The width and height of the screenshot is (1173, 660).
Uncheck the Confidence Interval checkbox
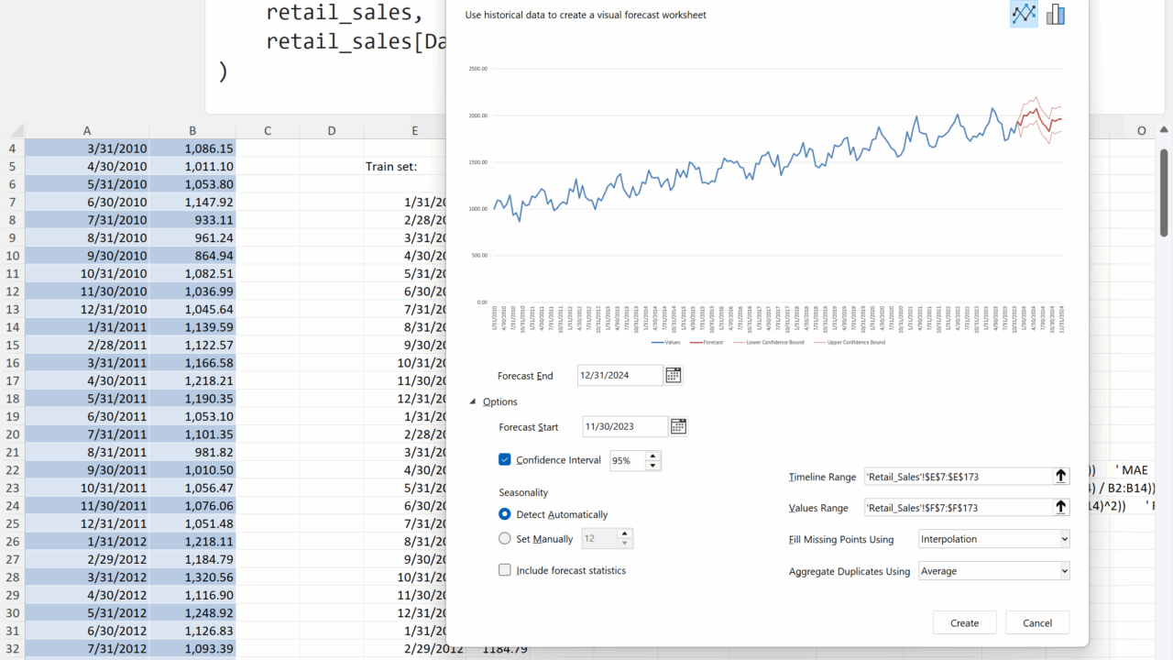coord(505,460)
